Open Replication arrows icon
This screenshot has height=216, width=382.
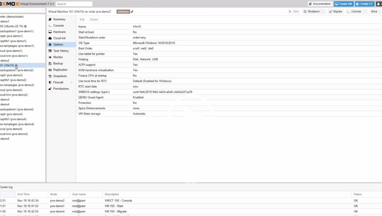click(x=50, y=70)
